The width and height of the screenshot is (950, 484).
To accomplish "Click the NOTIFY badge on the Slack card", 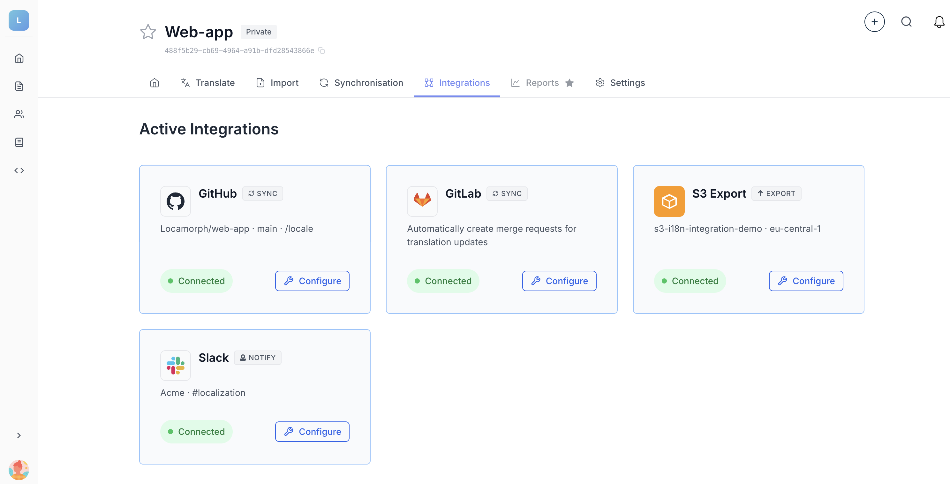I will click(257, 358).
